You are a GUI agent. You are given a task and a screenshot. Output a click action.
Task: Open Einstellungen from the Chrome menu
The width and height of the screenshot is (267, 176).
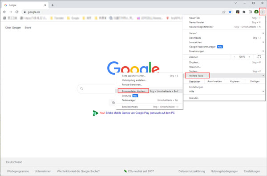coord(224,87)
